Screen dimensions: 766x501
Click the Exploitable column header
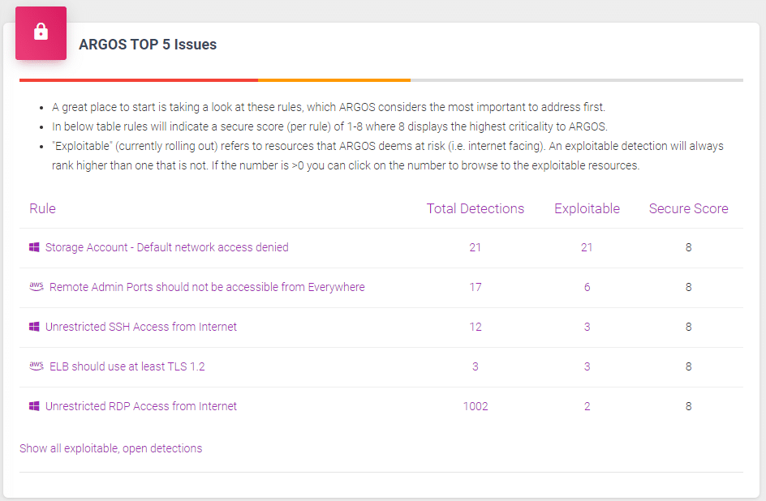pyautogui.click(x=587, y=208)
